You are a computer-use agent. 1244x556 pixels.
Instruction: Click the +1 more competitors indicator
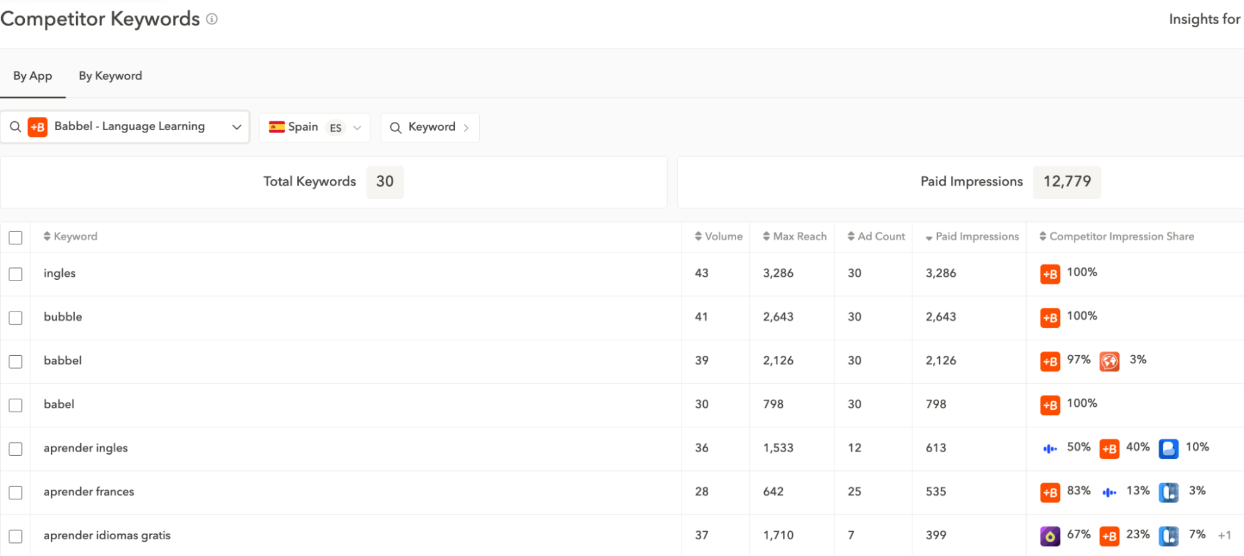(x=1224, y=535)
